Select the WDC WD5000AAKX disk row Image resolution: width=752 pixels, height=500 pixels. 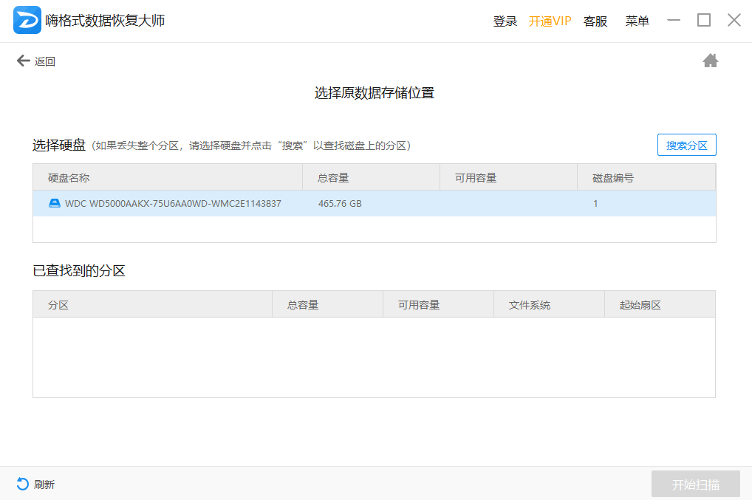pos(295,203)
